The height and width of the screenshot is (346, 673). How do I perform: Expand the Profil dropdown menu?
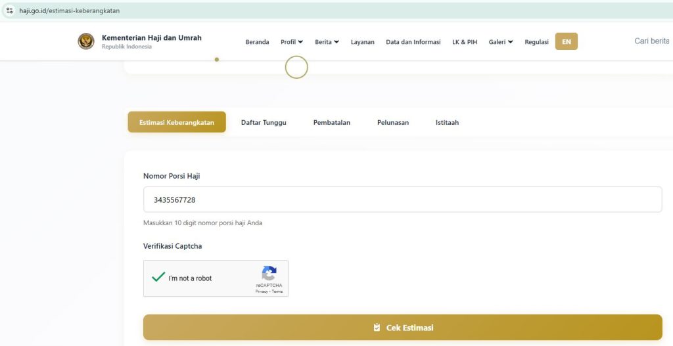click(292, 42)
